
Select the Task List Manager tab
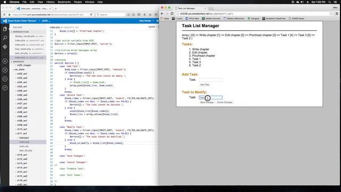click(x=190, y=9)
